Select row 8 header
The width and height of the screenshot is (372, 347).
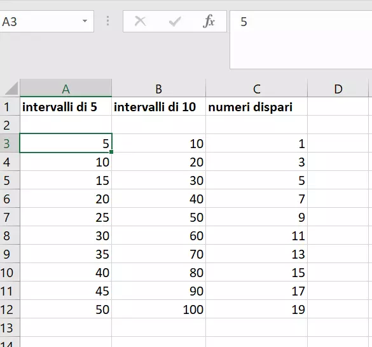[10, 236]
